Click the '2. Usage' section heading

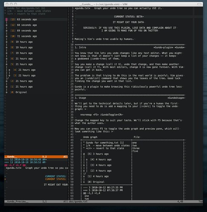(x=80, y=98)
